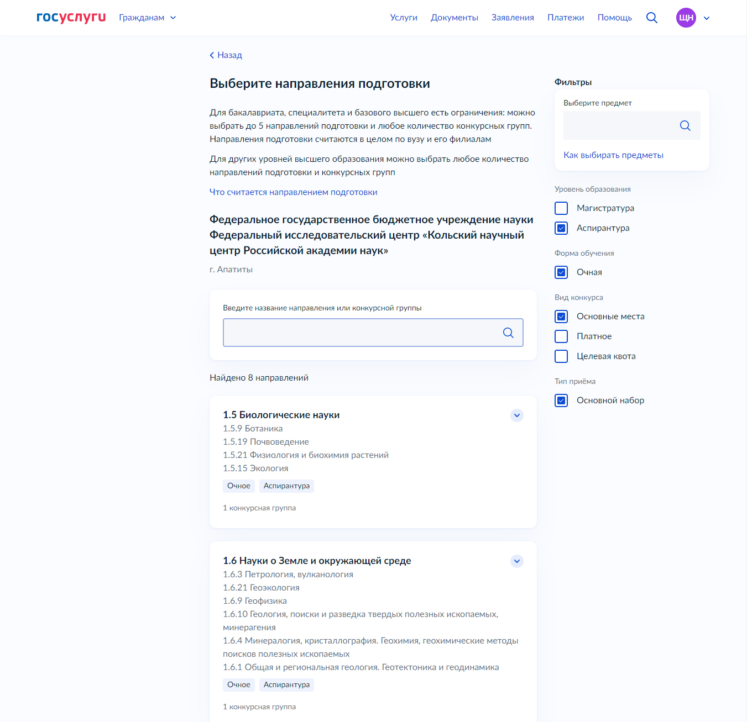Expand the 1.5 Биологические науки card
The image size is (747, 722).
(517, 415)
